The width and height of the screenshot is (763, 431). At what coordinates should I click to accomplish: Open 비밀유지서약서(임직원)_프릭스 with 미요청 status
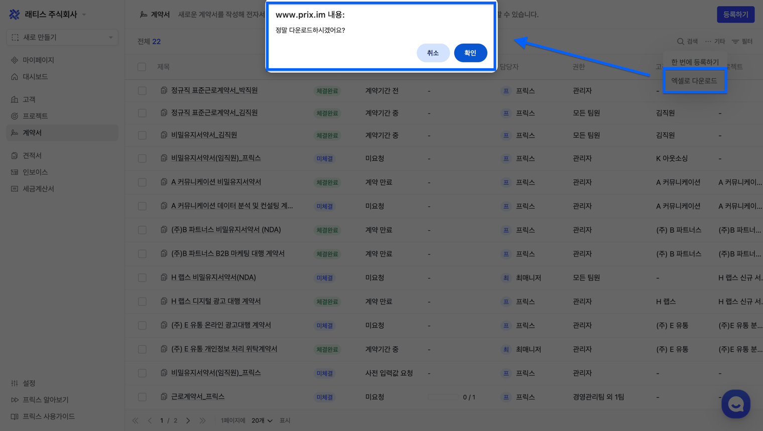pyautogui.click(x=216, y=158)
